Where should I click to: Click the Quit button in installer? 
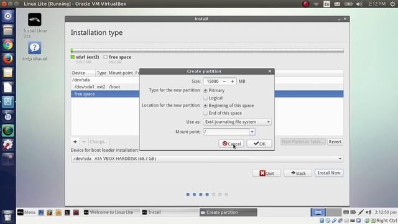(267, 173)
